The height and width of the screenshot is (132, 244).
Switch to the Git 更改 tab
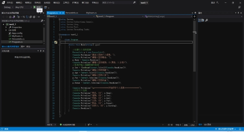(x=208, y=125)
